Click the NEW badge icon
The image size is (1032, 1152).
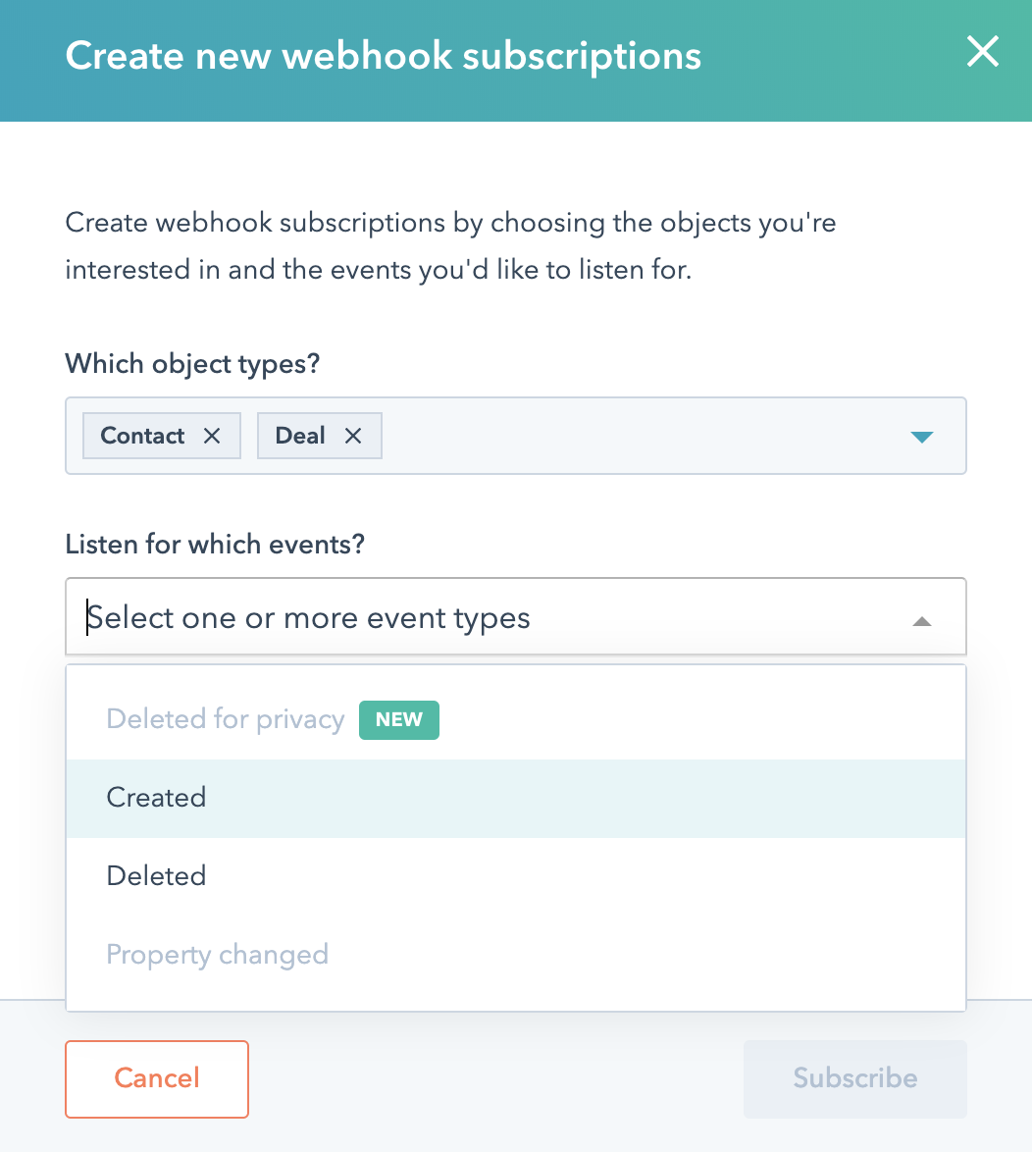click(399, 719)
